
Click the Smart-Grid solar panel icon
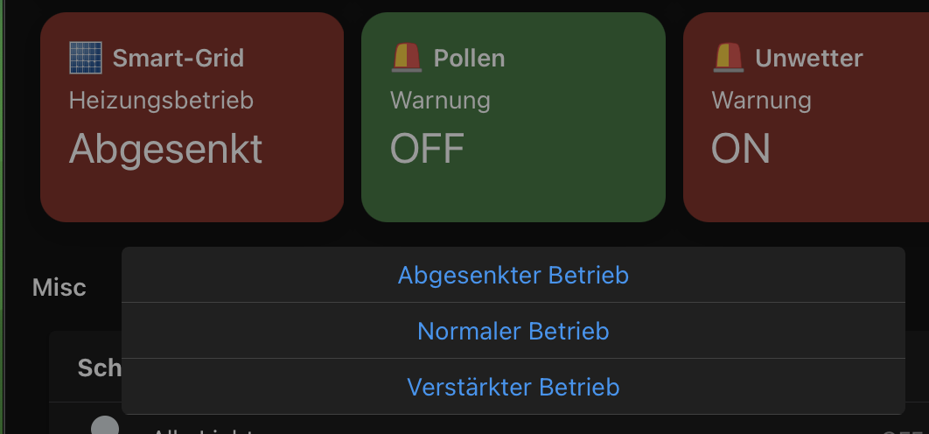[x=86, y=58]
